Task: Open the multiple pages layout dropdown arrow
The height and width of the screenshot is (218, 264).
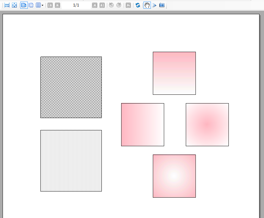Action: pyautogui.click(x=42, y=5)
